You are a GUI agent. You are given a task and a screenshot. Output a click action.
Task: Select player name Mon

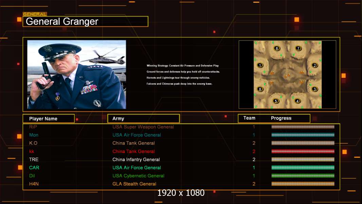(34, 135)
